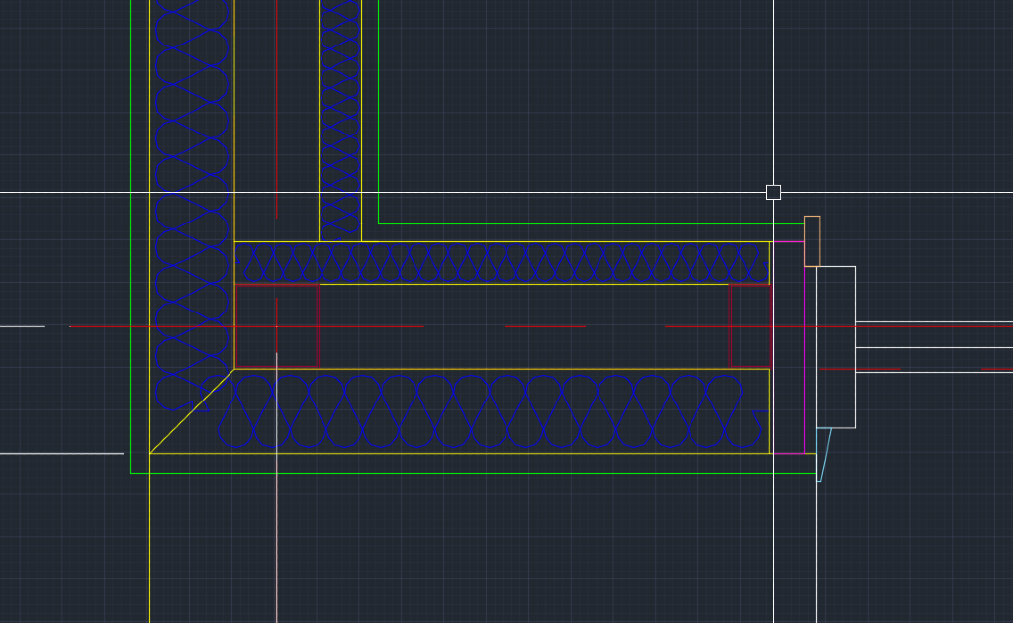
Task: Pick the white horizontal line at far left
Action: click(x=59, y=454)
